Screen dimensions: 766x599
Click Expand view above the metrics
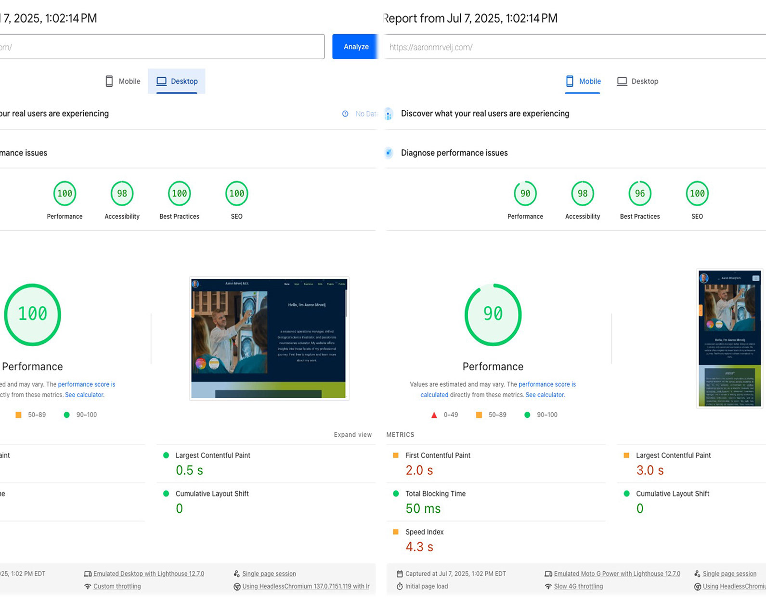[x=353, y=435]
